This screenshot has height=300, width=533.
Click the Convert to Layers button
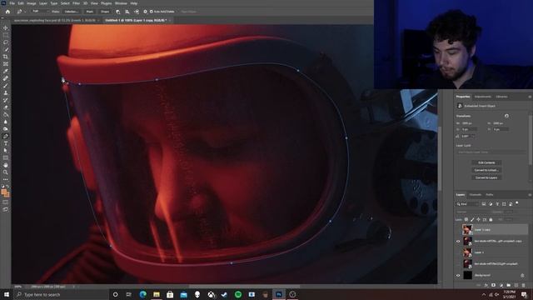[486, 177]
